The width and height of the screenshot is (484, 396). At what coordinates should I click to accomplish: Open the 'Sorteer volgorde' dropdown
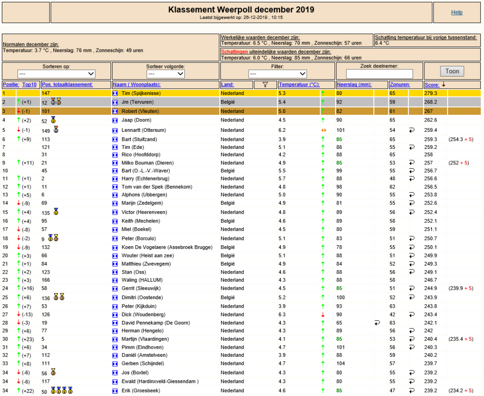click(x=165, y=74)
